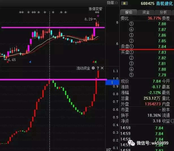Select the sell level ② price 7.85
This screenshot has width=174, height=151.
click(162, 41)
